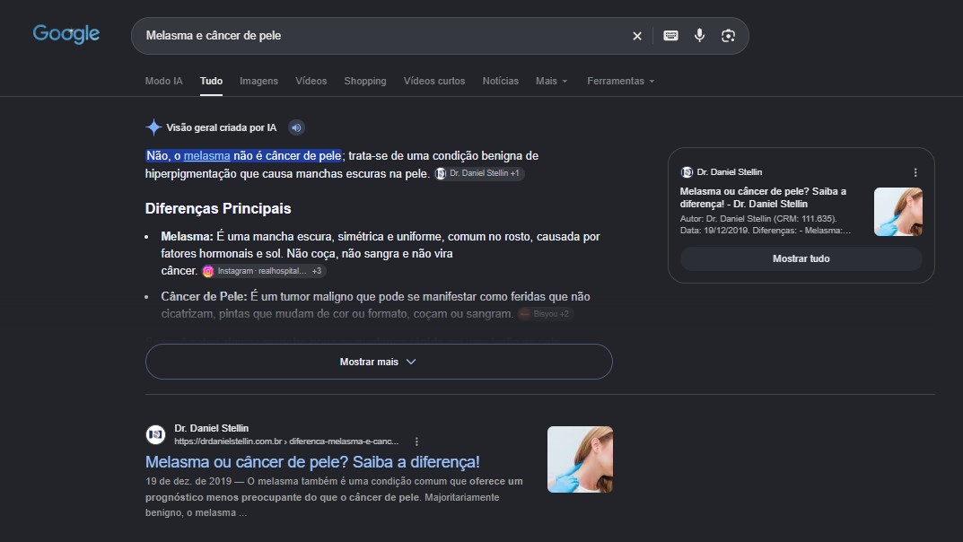The height and width of the screenshot is (542, 963).
Task: Open the Vídeos curtos tab
Action: pyautogui.click(x=434, y=81)
